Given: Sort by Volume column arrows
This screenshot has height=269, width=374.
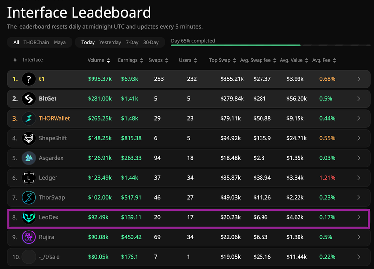Looking at the screenshot, I should click(108, 60).
